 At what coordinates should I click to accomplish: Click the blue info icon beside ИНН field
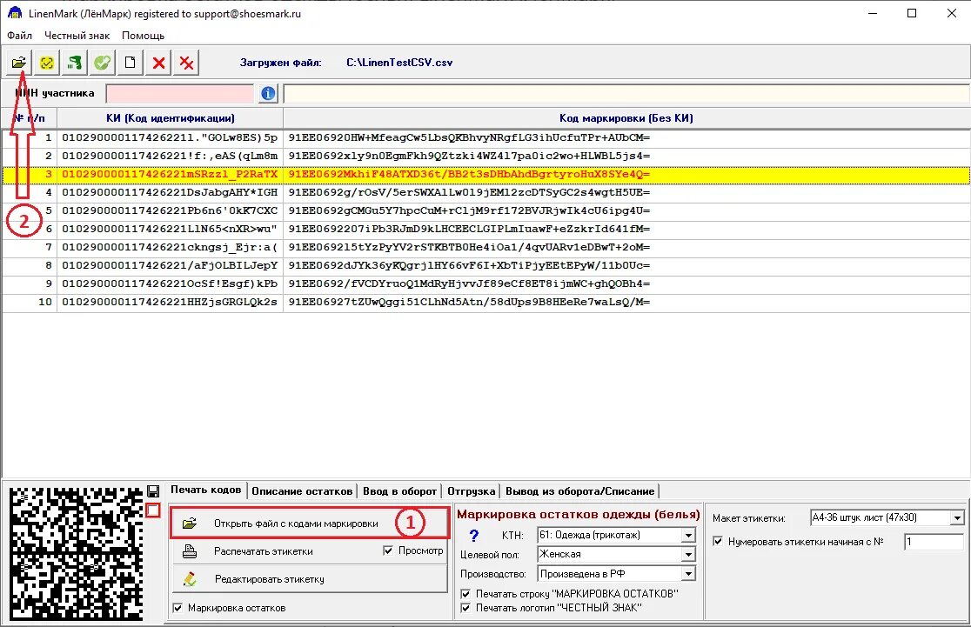[268, 93]
